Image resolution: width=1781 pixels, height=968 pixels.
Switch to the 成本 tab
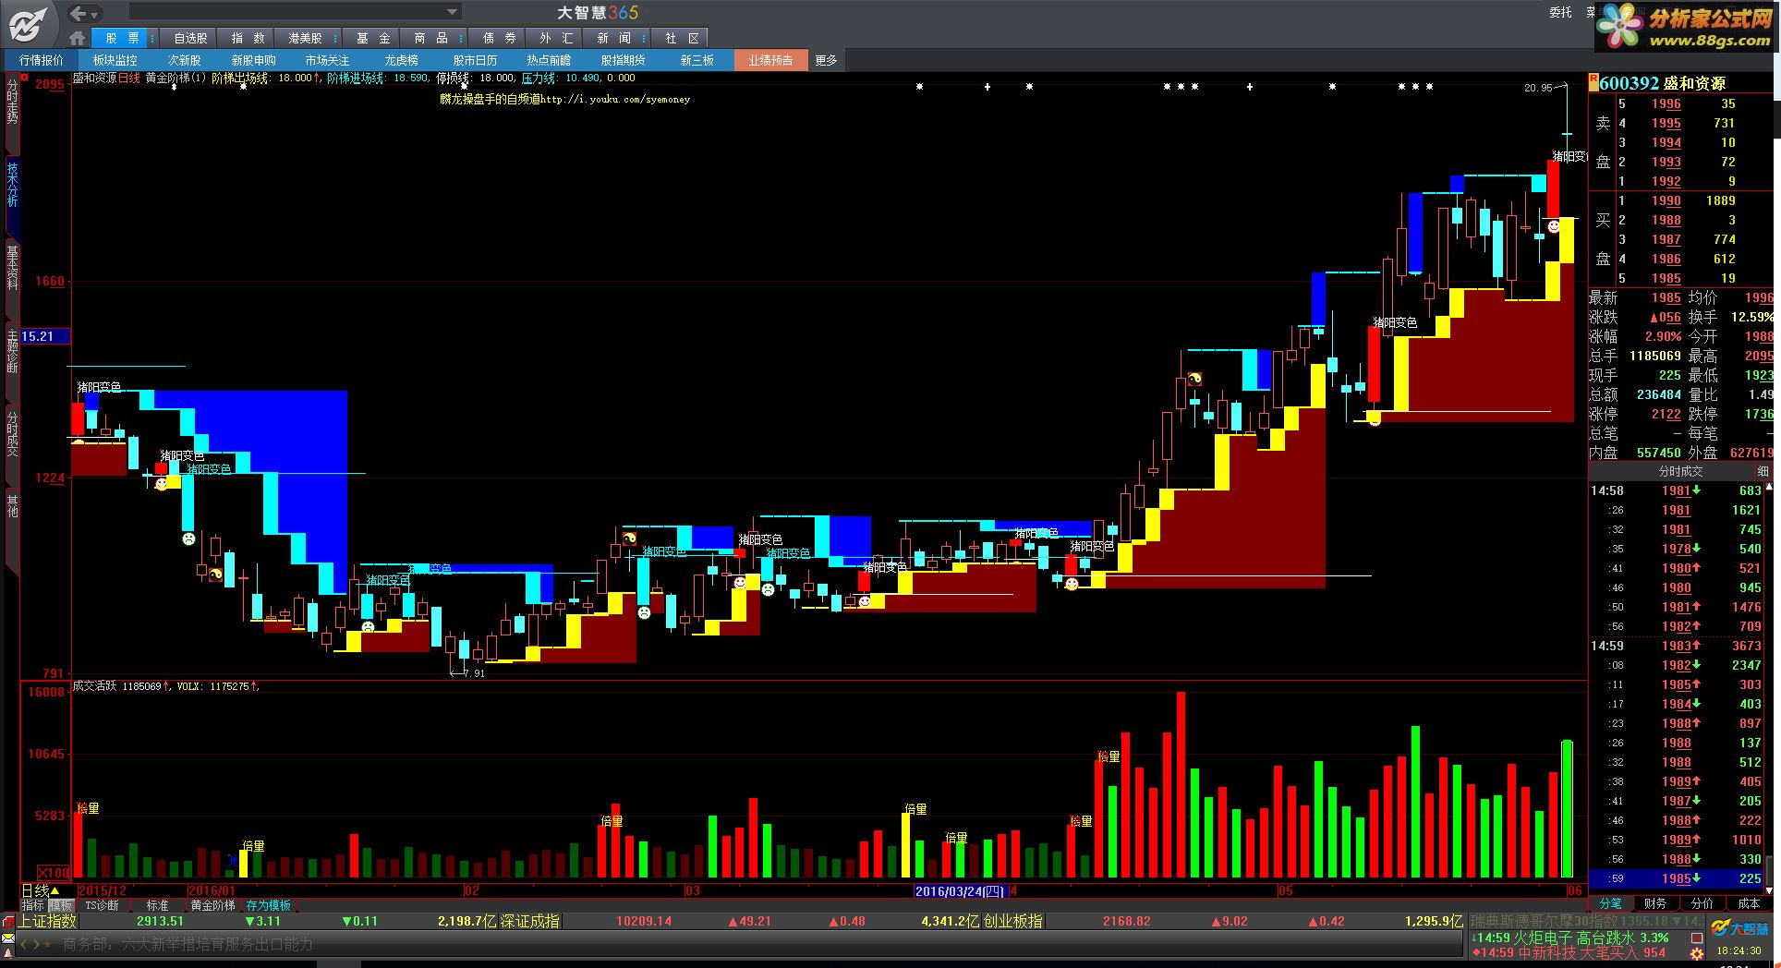tap(1749, 903)
